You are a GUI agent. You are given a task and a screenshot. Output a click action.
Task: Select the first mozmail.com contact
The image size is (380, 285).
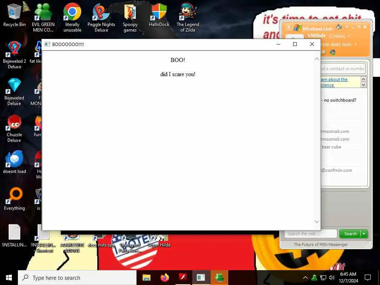click(335, 131)
